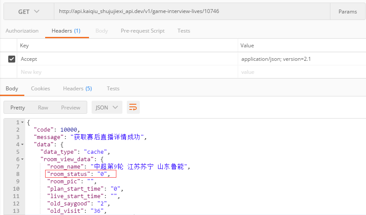The height and width of the screenshot is (215, 366).
Task: Click the "room_name" value line
Action: [x=119, y=167]
